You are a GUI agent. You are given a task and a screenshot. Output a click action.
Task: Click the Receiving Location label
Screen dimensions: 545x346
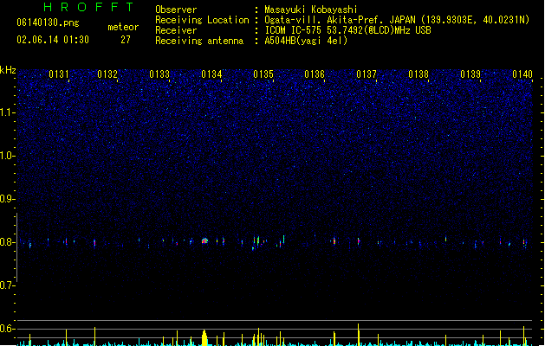(202, 20)
